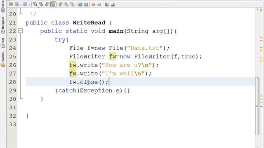Click line number 28 in gutter

point(12,82)
